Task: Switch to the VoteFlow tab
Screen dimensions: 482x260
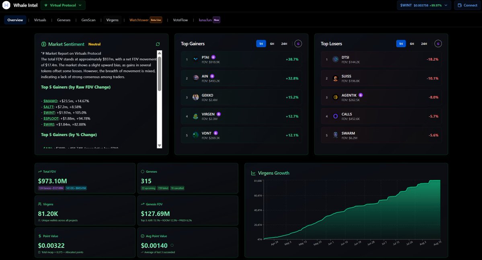Action: tap(180, 20)
